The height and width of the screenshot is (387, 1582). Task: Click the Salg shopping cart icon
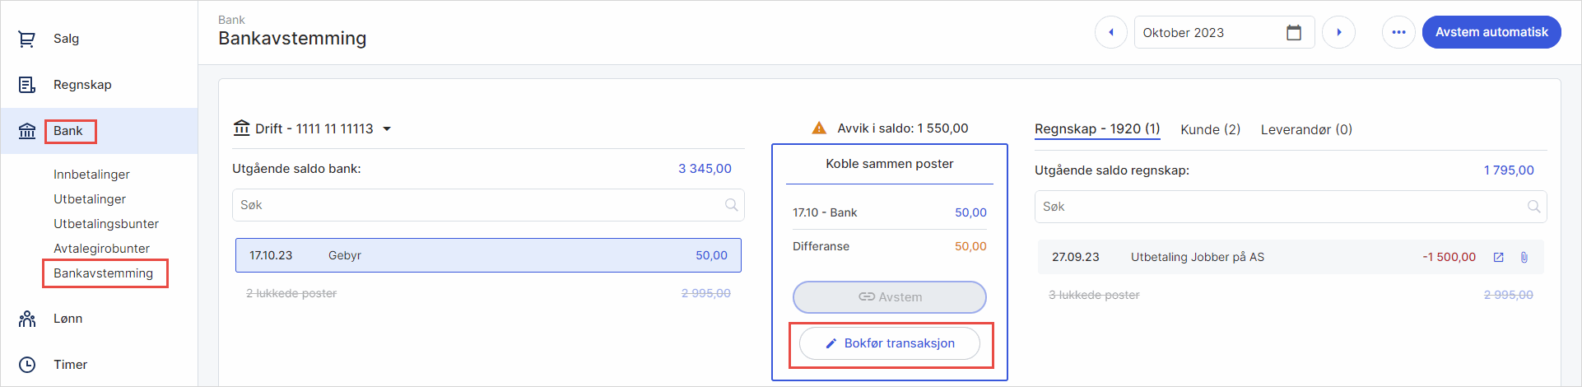coord(27,39)
